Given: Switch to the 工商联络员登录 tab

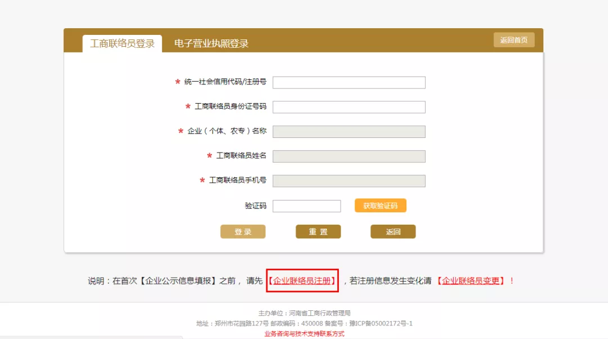Looking at the screenshot, I should [122, 43].
